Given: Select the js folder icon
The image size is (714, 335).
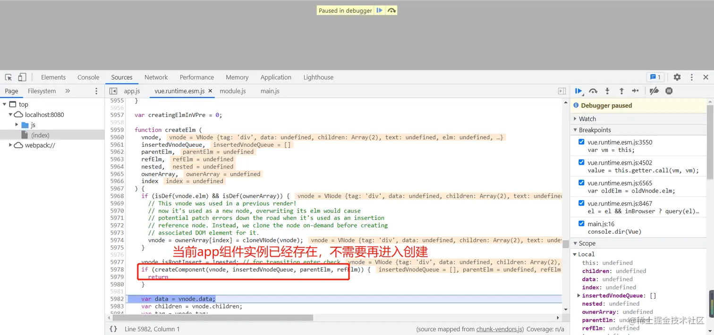Looking at the screenshot, I should point(25,125).
